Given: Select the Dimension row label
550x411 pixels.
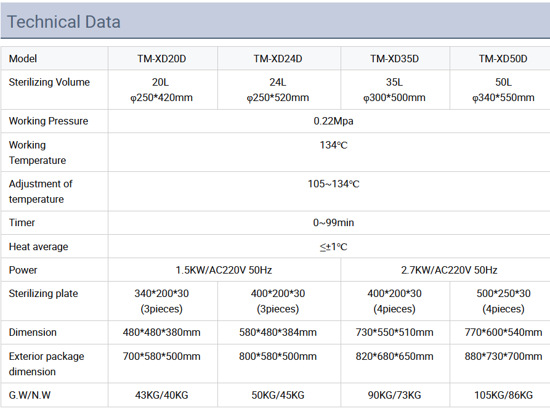Looking at the screenshot, I should point(33,332).
